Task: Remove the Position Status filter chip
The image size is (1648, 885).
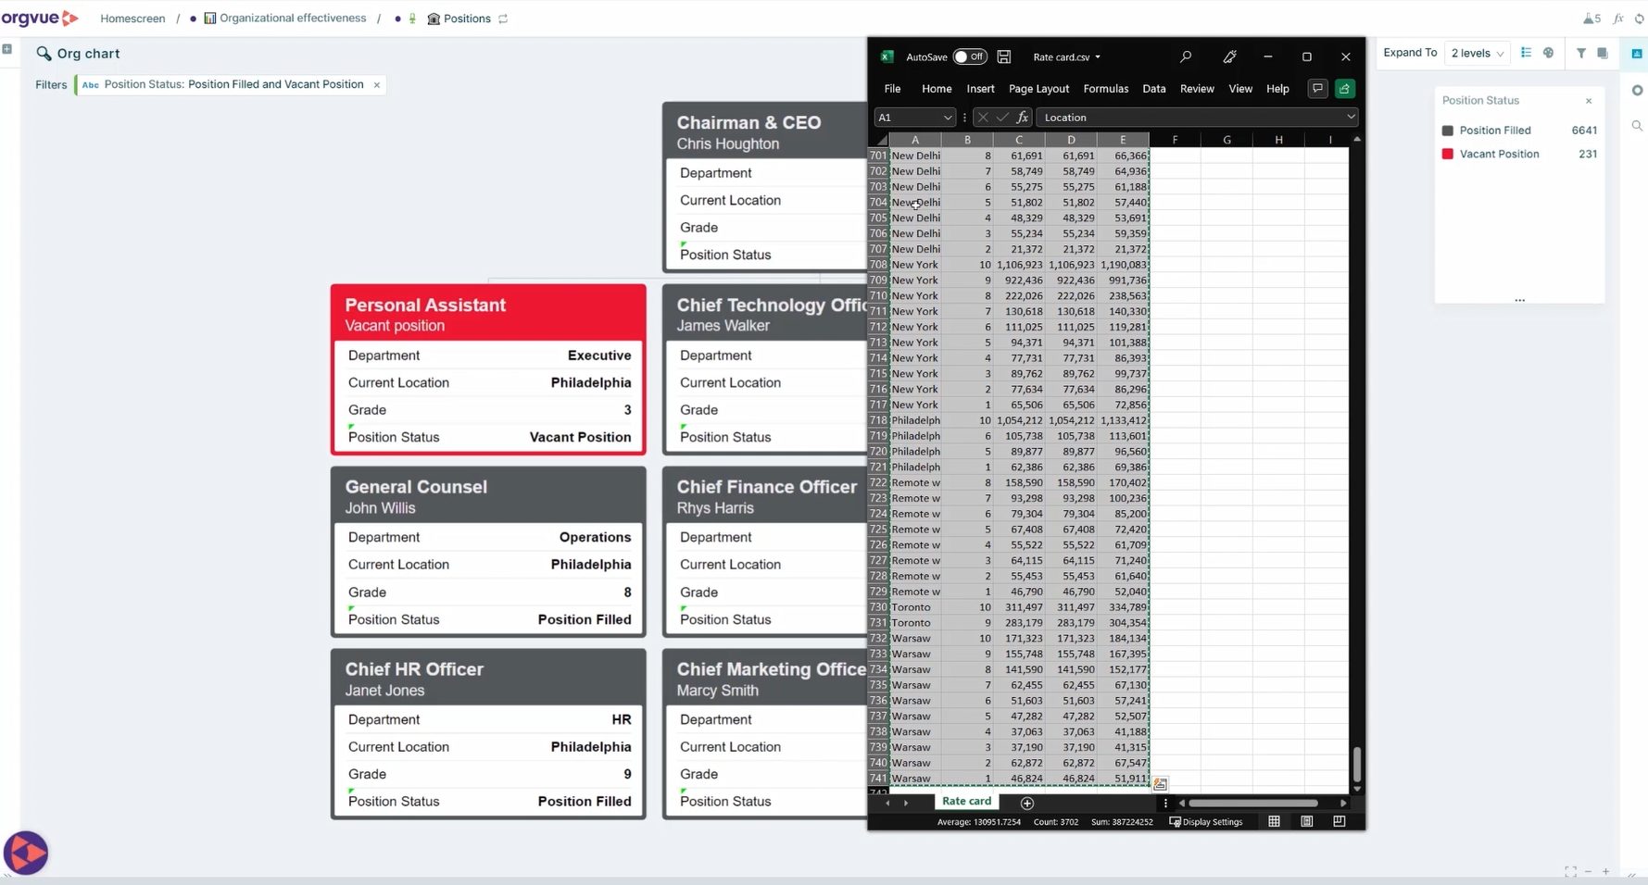Action: coord(376,85)
